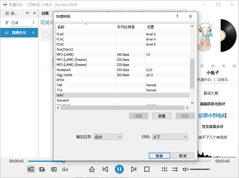This screenshot has height=178, width=239.
Task: Skip to the next track
Action: (x=134, y=169)
